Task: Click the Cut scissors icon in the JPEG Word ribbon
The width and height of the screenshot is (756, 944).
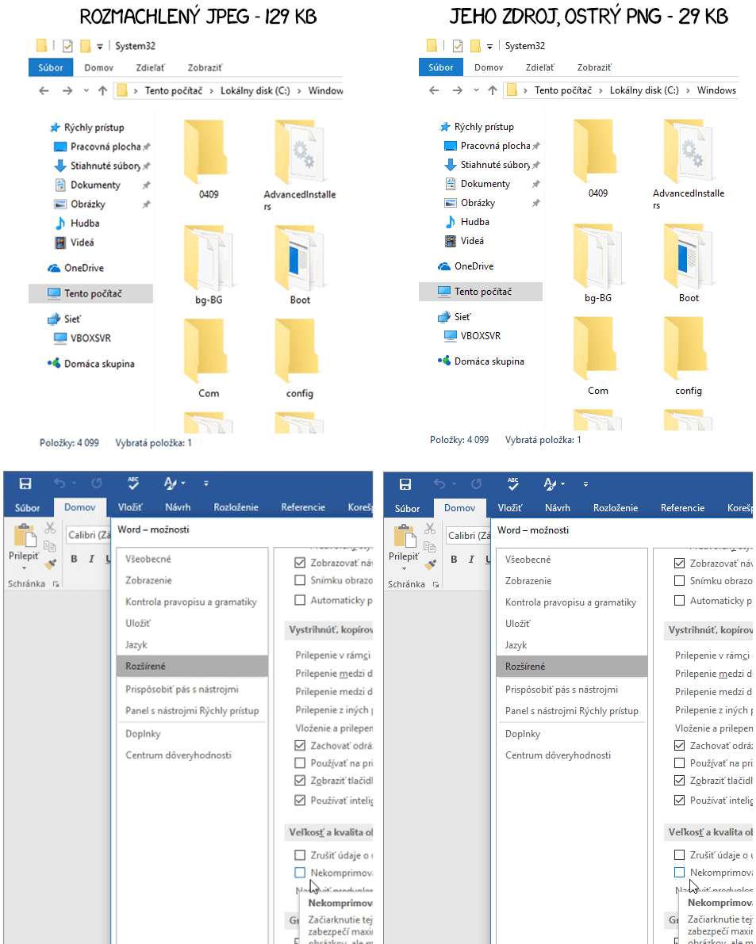Action: 50,528
